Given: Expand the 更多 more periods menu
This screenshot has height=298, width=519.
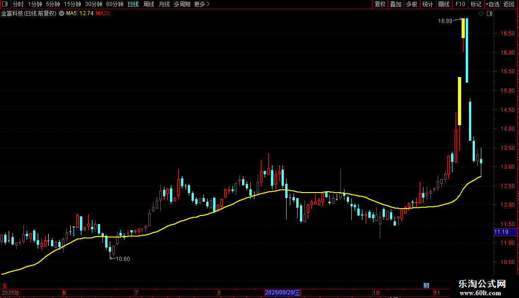Looking at the screenshot, I should point(202,4).
